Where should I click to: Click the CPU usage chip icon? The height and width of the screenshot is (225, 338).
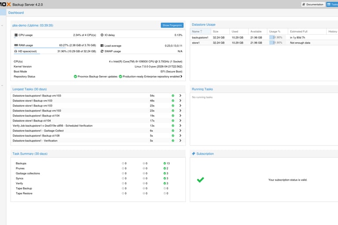(x=16, y=35)
